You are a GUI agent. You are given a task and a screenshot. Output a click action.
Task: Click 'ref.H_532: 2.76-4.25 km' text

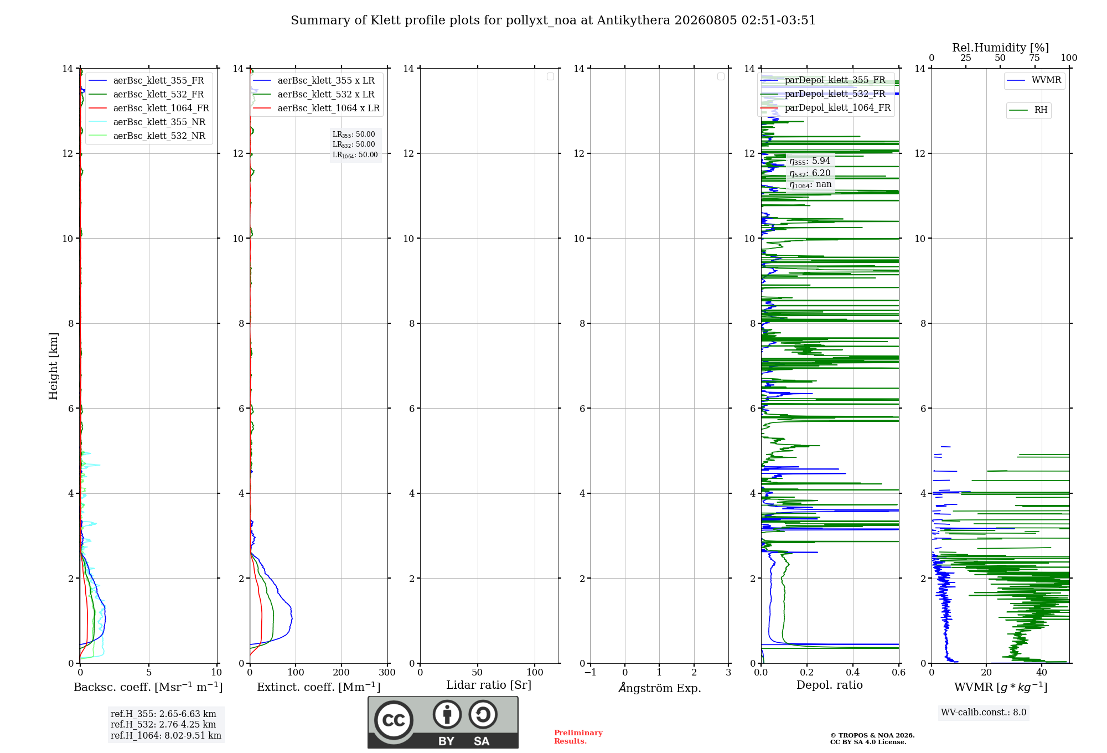pyautogui.click(x=163, y=725)
